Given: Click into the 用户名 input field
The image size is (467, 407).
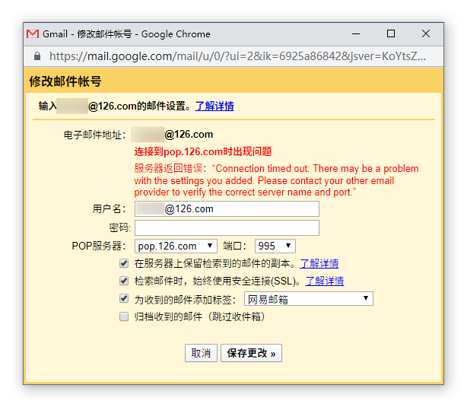Looking at the screenshot, I should [227, 209].
